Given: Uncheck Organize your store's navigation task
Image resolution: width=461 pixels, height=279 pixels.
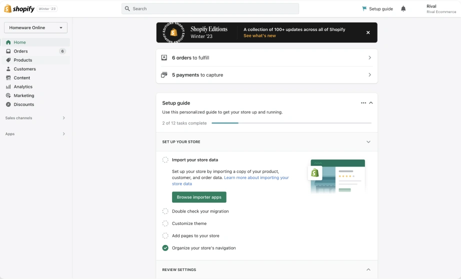Looking at the screenshot, I should click(x=165, y=248).
